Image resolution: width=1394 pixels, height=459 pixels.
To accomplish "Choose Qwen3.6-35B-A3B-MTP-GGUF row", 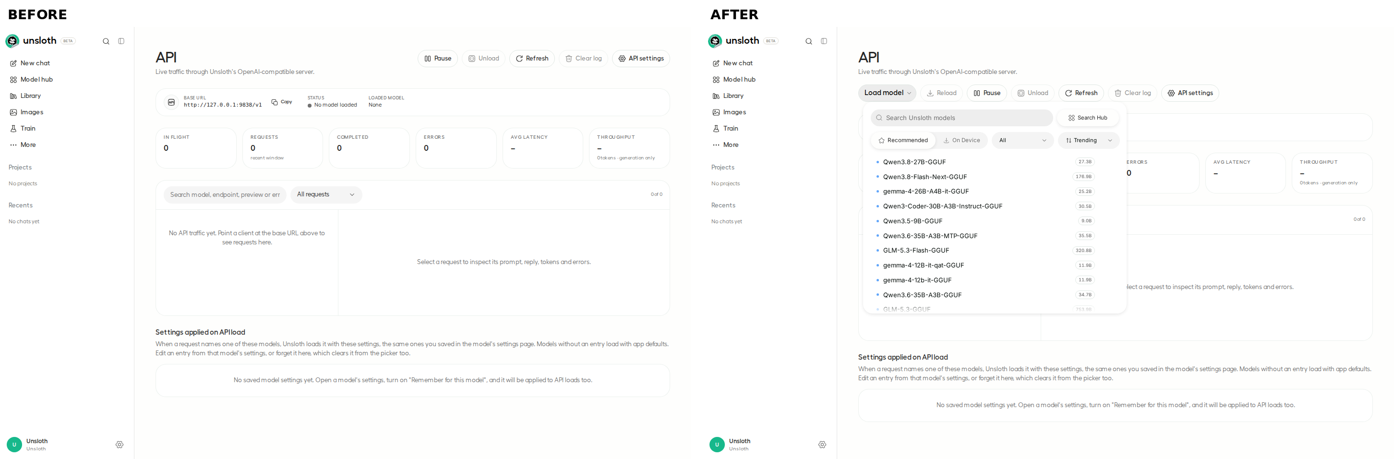I will click(x=985, y=236).
